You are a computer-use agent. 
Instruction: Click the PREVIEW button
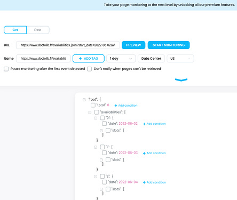point(133,45)
